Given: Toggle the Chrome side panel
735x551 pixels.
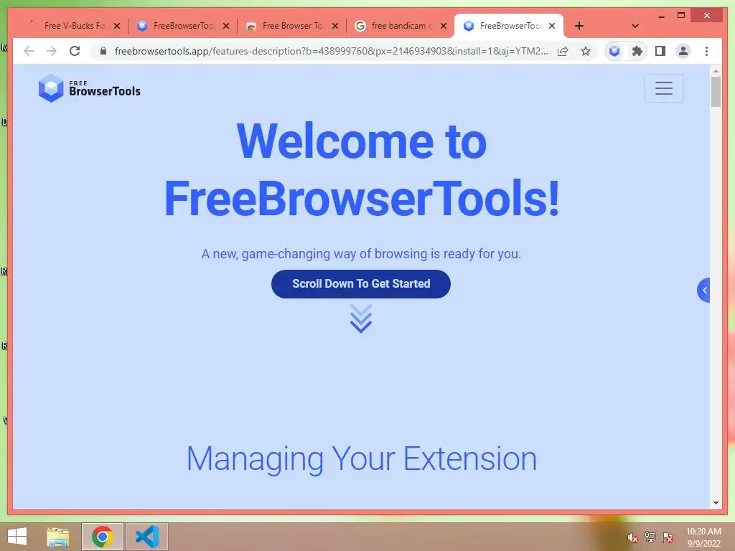Looking at the screenshot, I should point(660,51).
